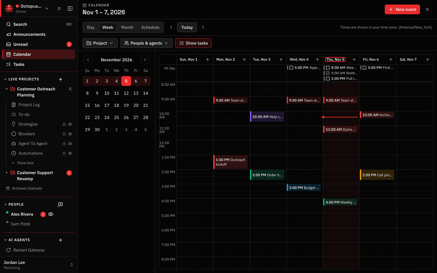Collapse the Live Projects section
Viewport: 437px width, 273px height.
coord(5,79)
